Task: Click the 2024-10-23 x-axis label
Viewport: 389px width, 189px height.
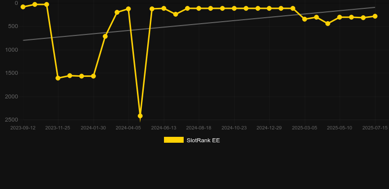Action: 234,128
